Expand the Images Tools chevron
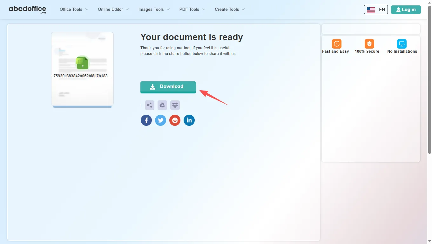This screenshot has height=244, width=432. (168, 10)
